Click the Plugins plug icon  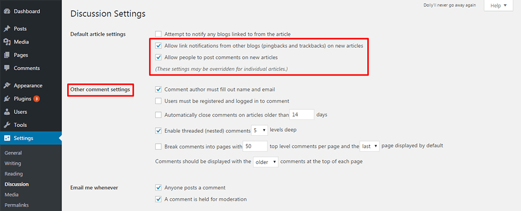click(7, 98)
